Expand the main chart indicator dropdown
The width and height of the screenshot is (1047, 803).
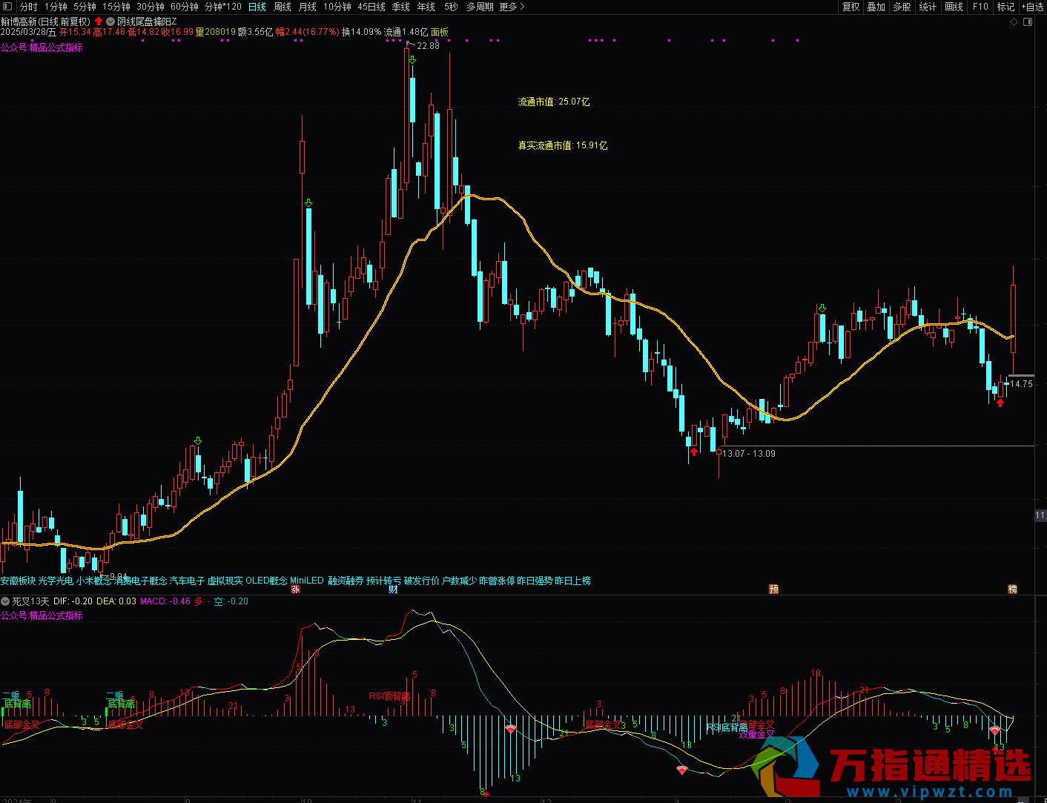tap(110, 22)
